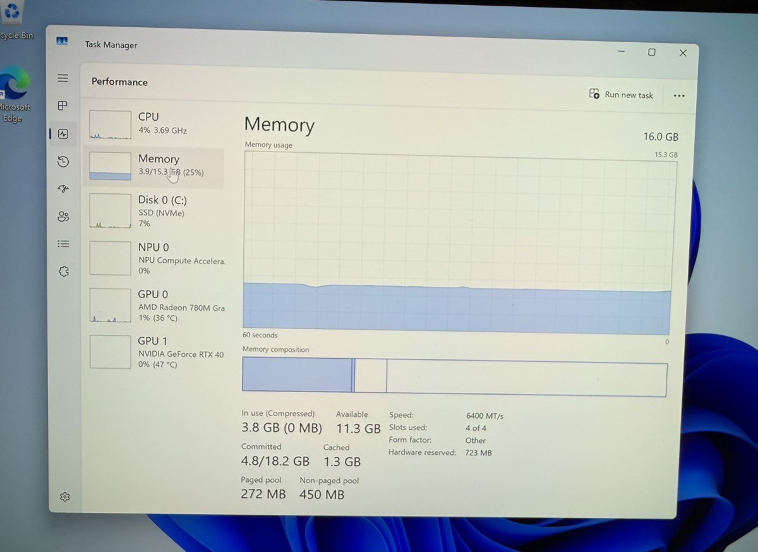The width and height of the screenshot is (758, 552).
Task: Select the CPU performance item
Action: [x=153, y=123]
